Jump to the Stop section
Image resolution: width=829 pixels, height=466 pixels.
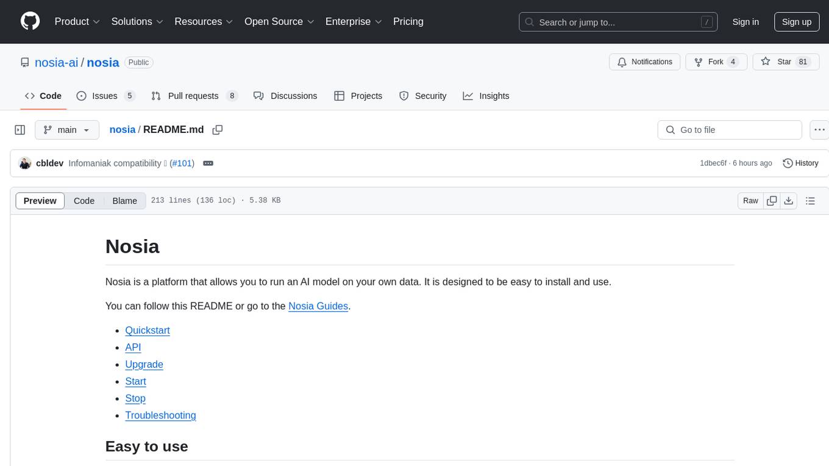click(135, 399)
